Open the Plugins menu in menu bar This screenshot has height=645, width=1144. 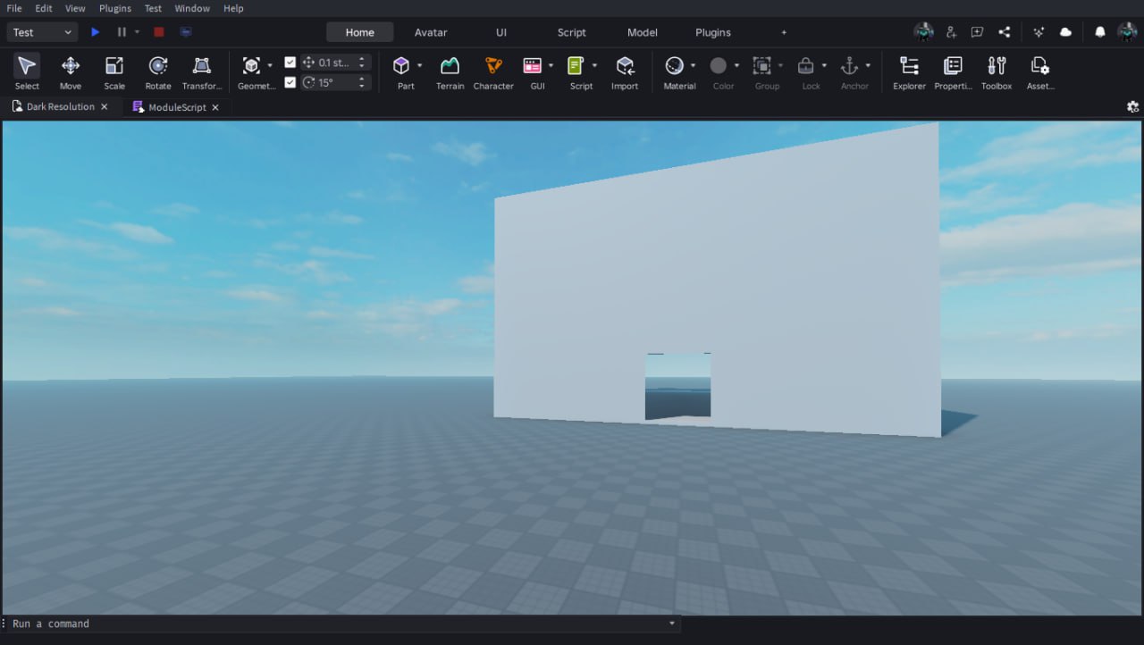pos(114,8)
